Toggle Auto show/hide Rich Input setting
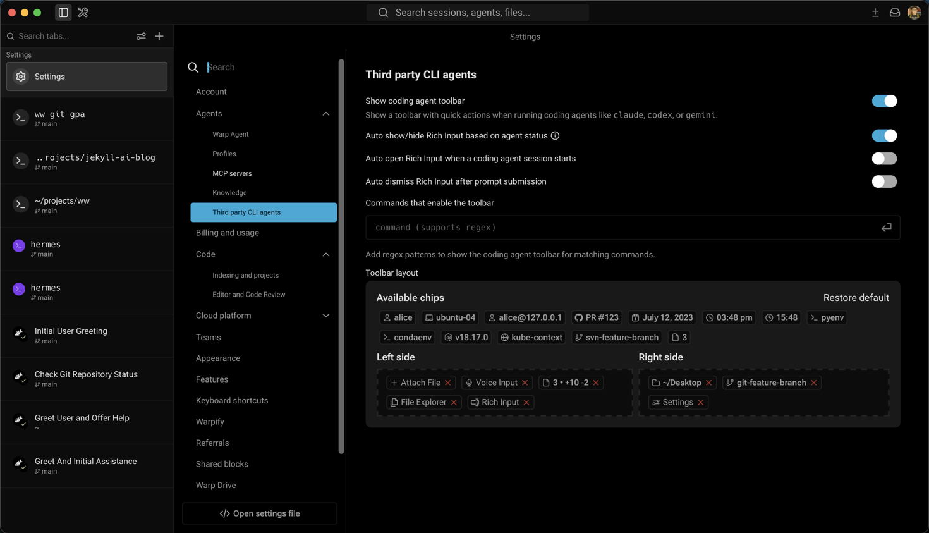The image size is (929, 533). point(884,136)
